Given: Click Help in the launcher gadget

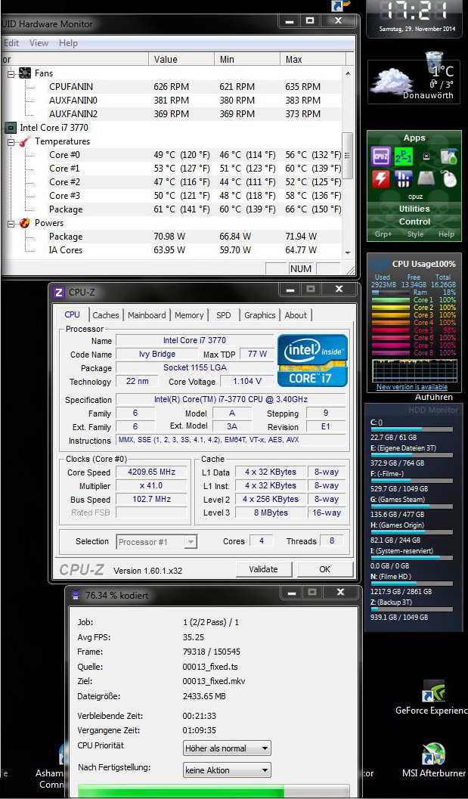Looking at the screenshot, I should coord(446,234).
